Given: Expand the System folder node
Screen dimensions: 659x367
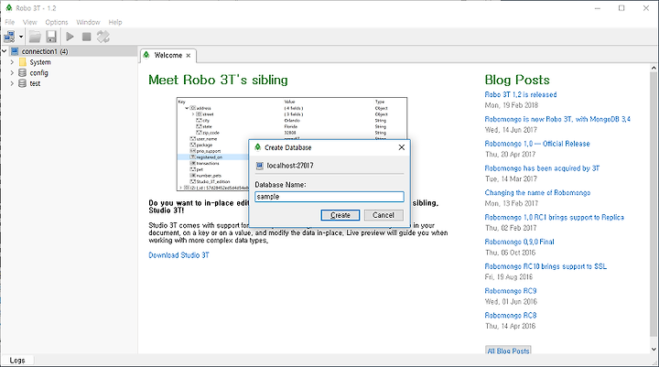Looking at the screenshot, I should pos(12,62).
